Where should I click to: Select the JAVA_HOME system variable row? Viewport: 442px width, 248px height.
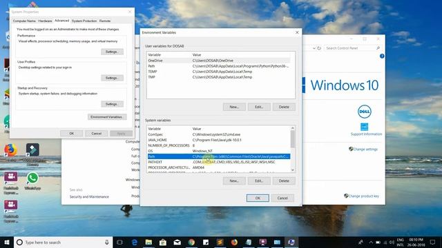[x=219, y=140]
